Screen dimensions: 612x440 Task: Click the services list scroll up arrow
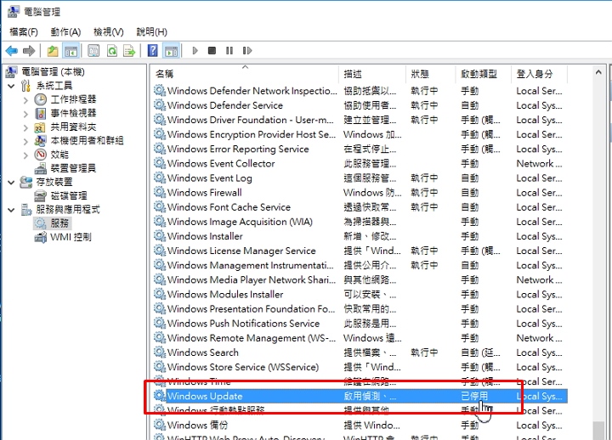[598, 72]
